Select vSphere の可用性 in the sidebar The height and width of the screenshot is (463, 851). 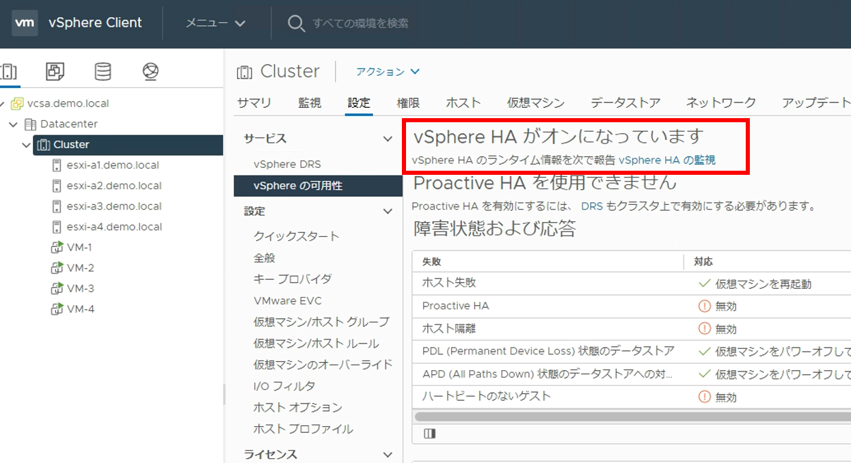pyautogui.click(x=318, y=185)
